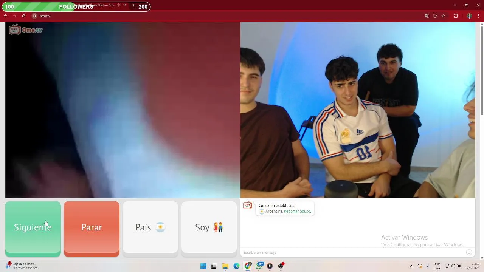The height and width of the screenshot is (272, 484).
Task: Open the camera site-info icon beside ome.tv
Action: pyautogui.click(x=34, y=16)
